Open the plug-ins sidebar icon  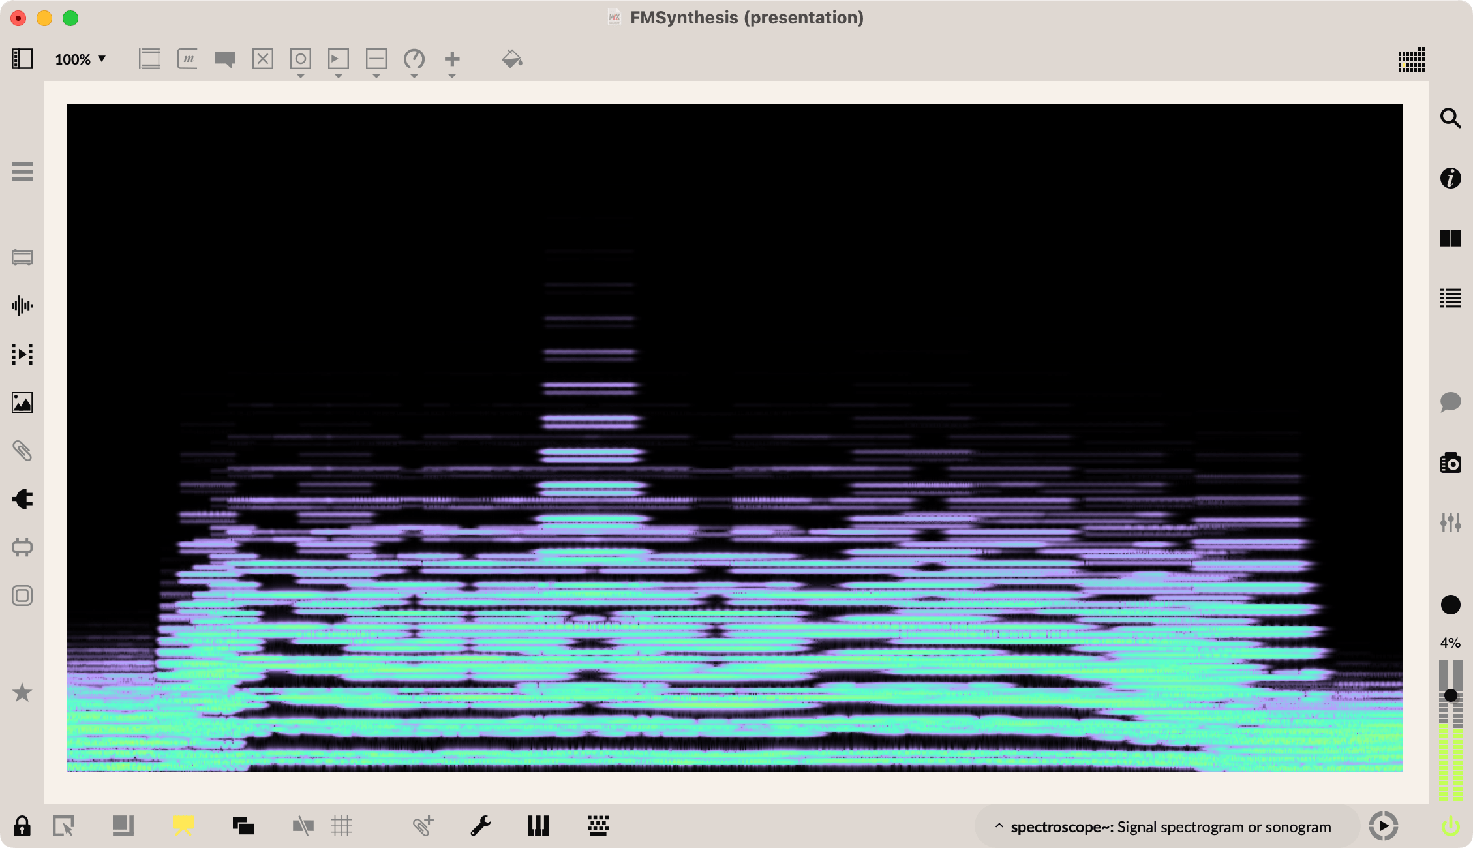coord(22,499)
